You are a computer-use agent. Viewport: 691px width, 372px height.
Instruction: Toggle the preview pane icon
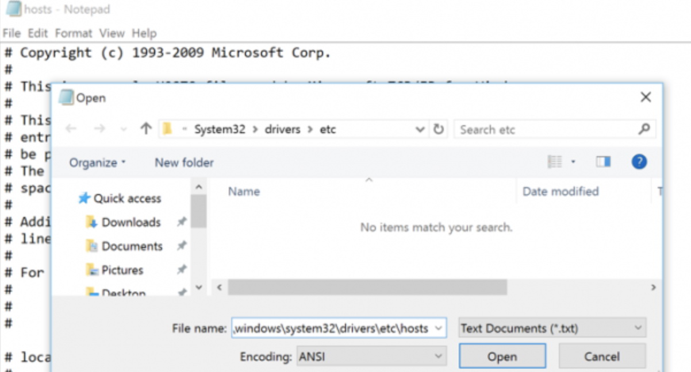tap(603, 162)
